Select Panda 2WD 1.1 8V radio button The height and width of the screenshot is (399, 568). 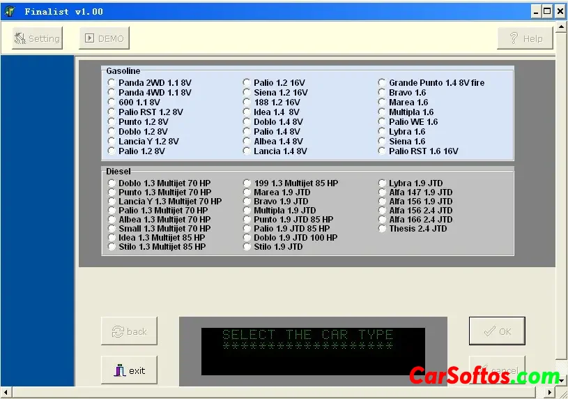tap(112, 83)
